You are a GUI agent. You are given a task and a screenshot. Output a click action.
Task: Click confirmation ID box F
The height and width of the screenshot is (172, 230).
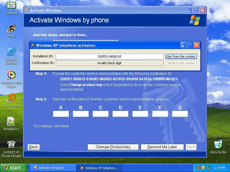160,114
